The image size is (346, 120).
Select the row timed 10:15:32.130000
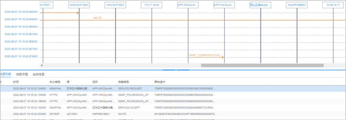click(173, 95)
